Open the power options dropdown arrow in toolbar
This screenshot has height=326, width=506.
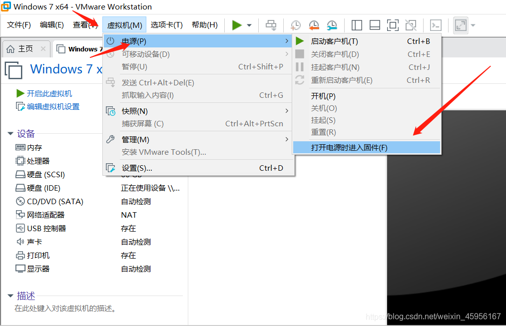tap(249, 25)
